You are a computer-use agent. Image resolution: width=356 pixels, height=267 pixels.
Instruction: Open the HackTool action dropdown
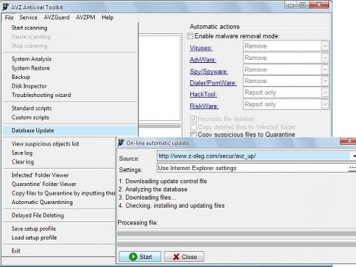click(x=325, y=93)
